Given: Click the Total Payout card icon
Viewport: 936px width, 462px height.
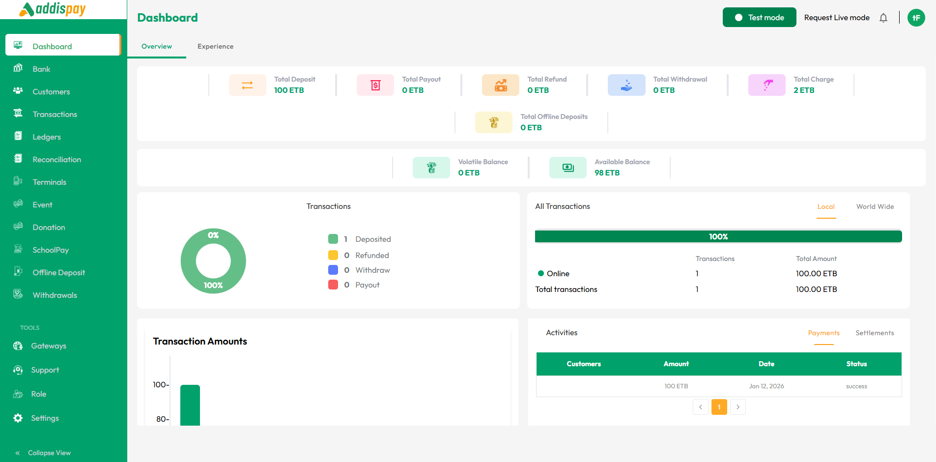Looking at the screenshot, I should tap(375, 85).
